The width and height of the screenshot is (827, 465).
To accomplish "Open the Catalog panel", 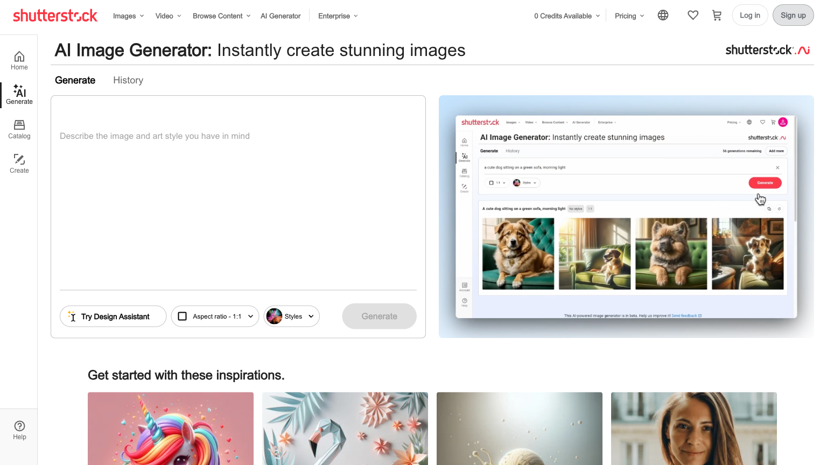I will click(x=19, y=129).
